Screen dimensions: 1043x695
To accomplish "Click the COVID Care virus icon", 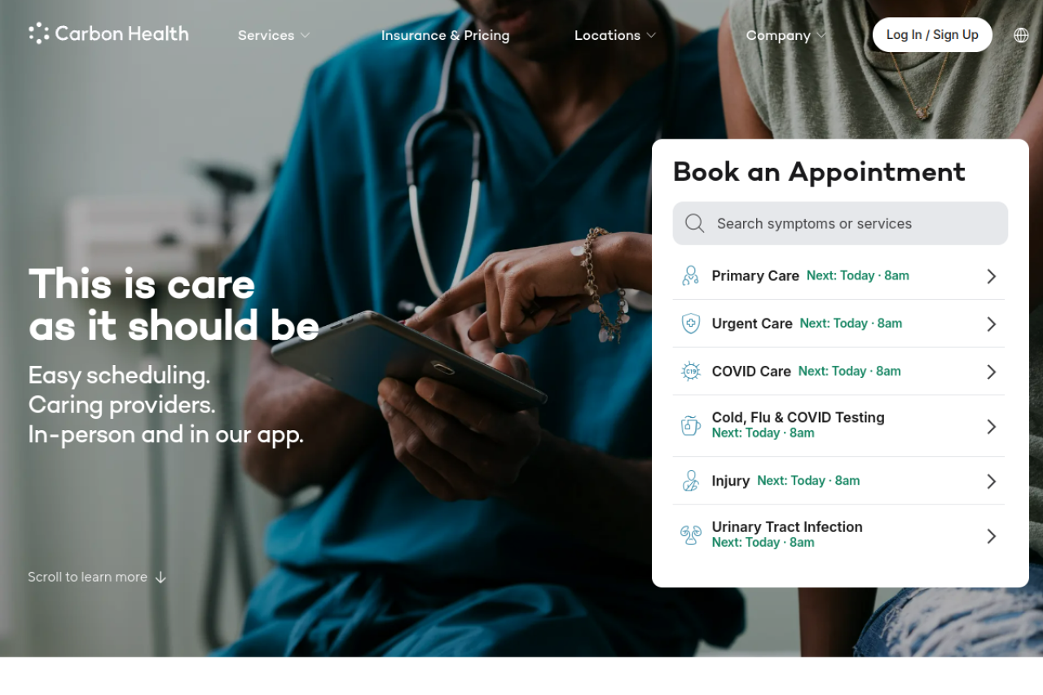I will pyautogui.click(x=691, y=372).
